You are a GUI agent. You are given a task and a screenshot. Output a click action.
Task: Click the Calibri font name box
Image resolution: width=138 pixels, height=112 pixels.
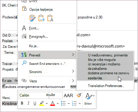[x=34, y=95]
